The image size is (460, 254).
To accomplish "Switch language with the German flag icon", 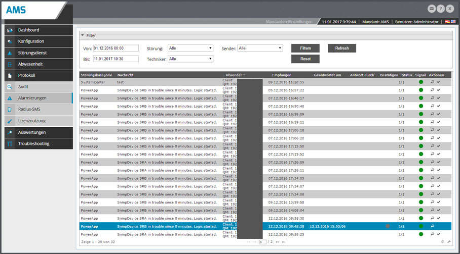I will tap(447, 22).
